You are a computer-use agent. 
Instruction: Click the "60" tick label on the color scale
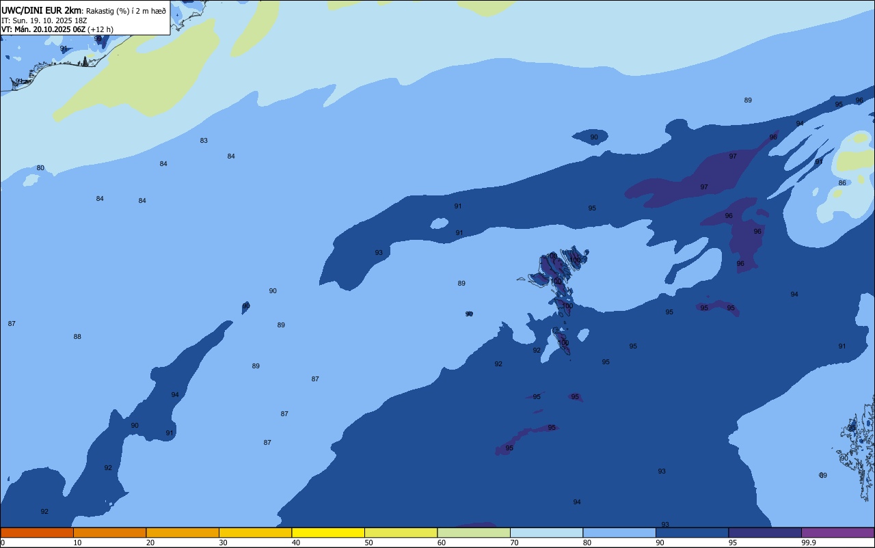coord(442,543)
